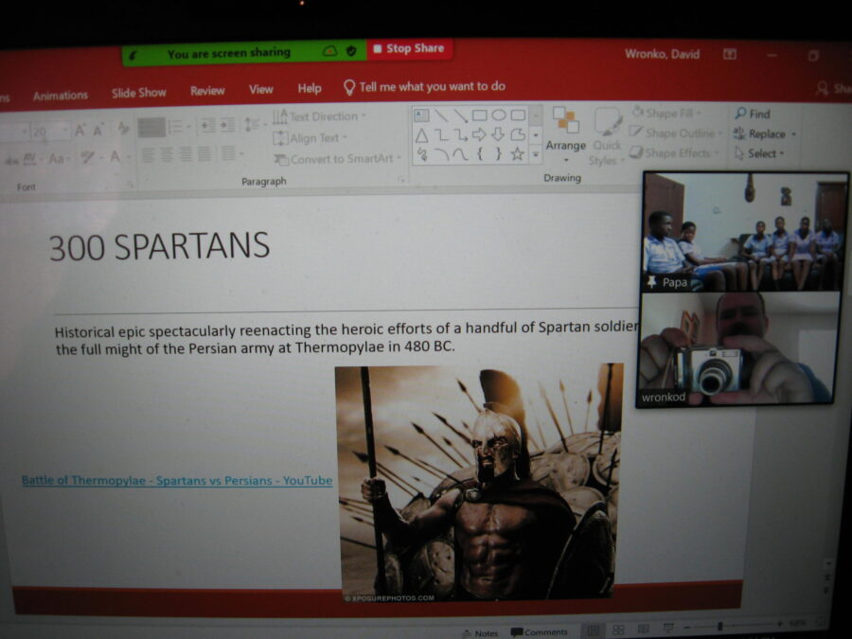Screen dimensions: 852x639
Task: Open Ribbon Display Options icon
Action: (730, 55)
